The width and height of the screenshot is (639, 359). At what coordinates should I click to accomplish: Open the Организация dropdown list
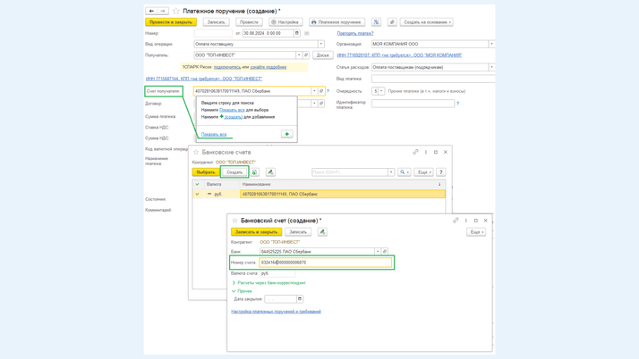coord(491,44)
